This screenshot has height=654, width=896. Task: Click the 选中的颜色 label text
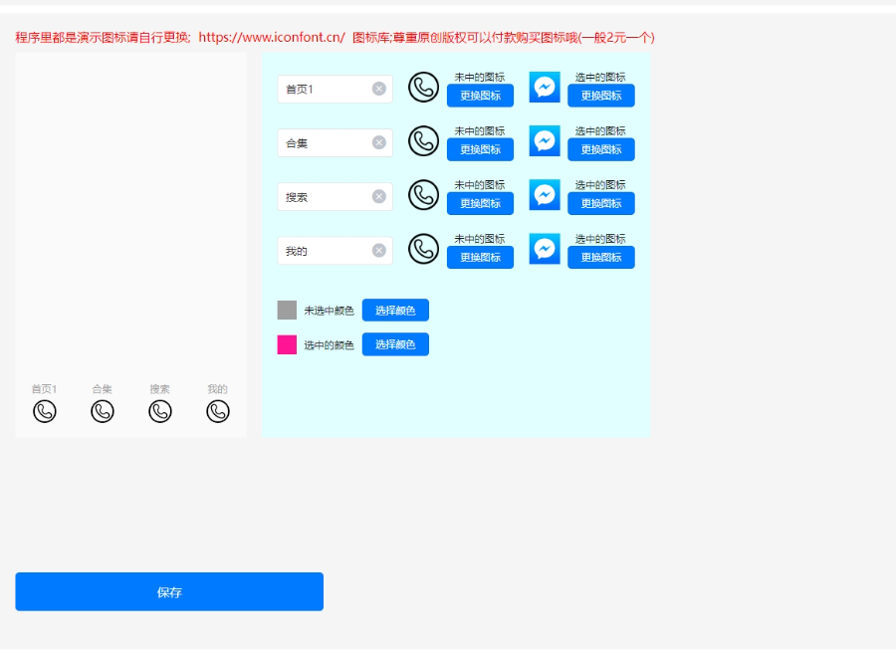[x=330, y=345]
